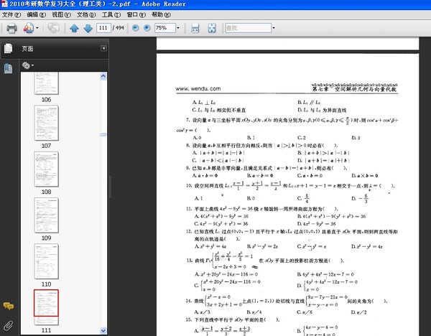Click thumbnail scrollbar down arrow
This screenshot has width=431, height=336.
point(103,330)
